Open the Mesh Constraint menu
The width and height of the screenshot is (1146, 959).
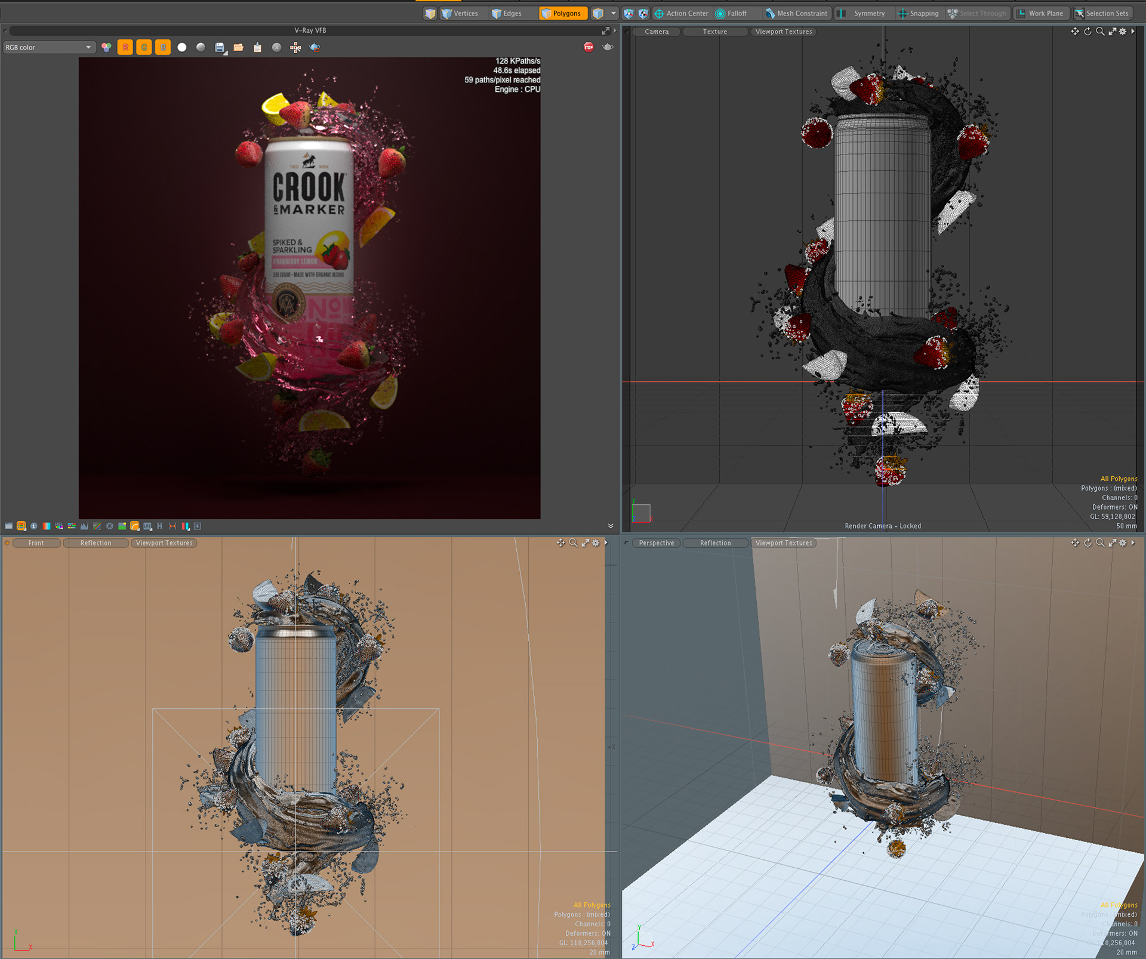[797, 13]
